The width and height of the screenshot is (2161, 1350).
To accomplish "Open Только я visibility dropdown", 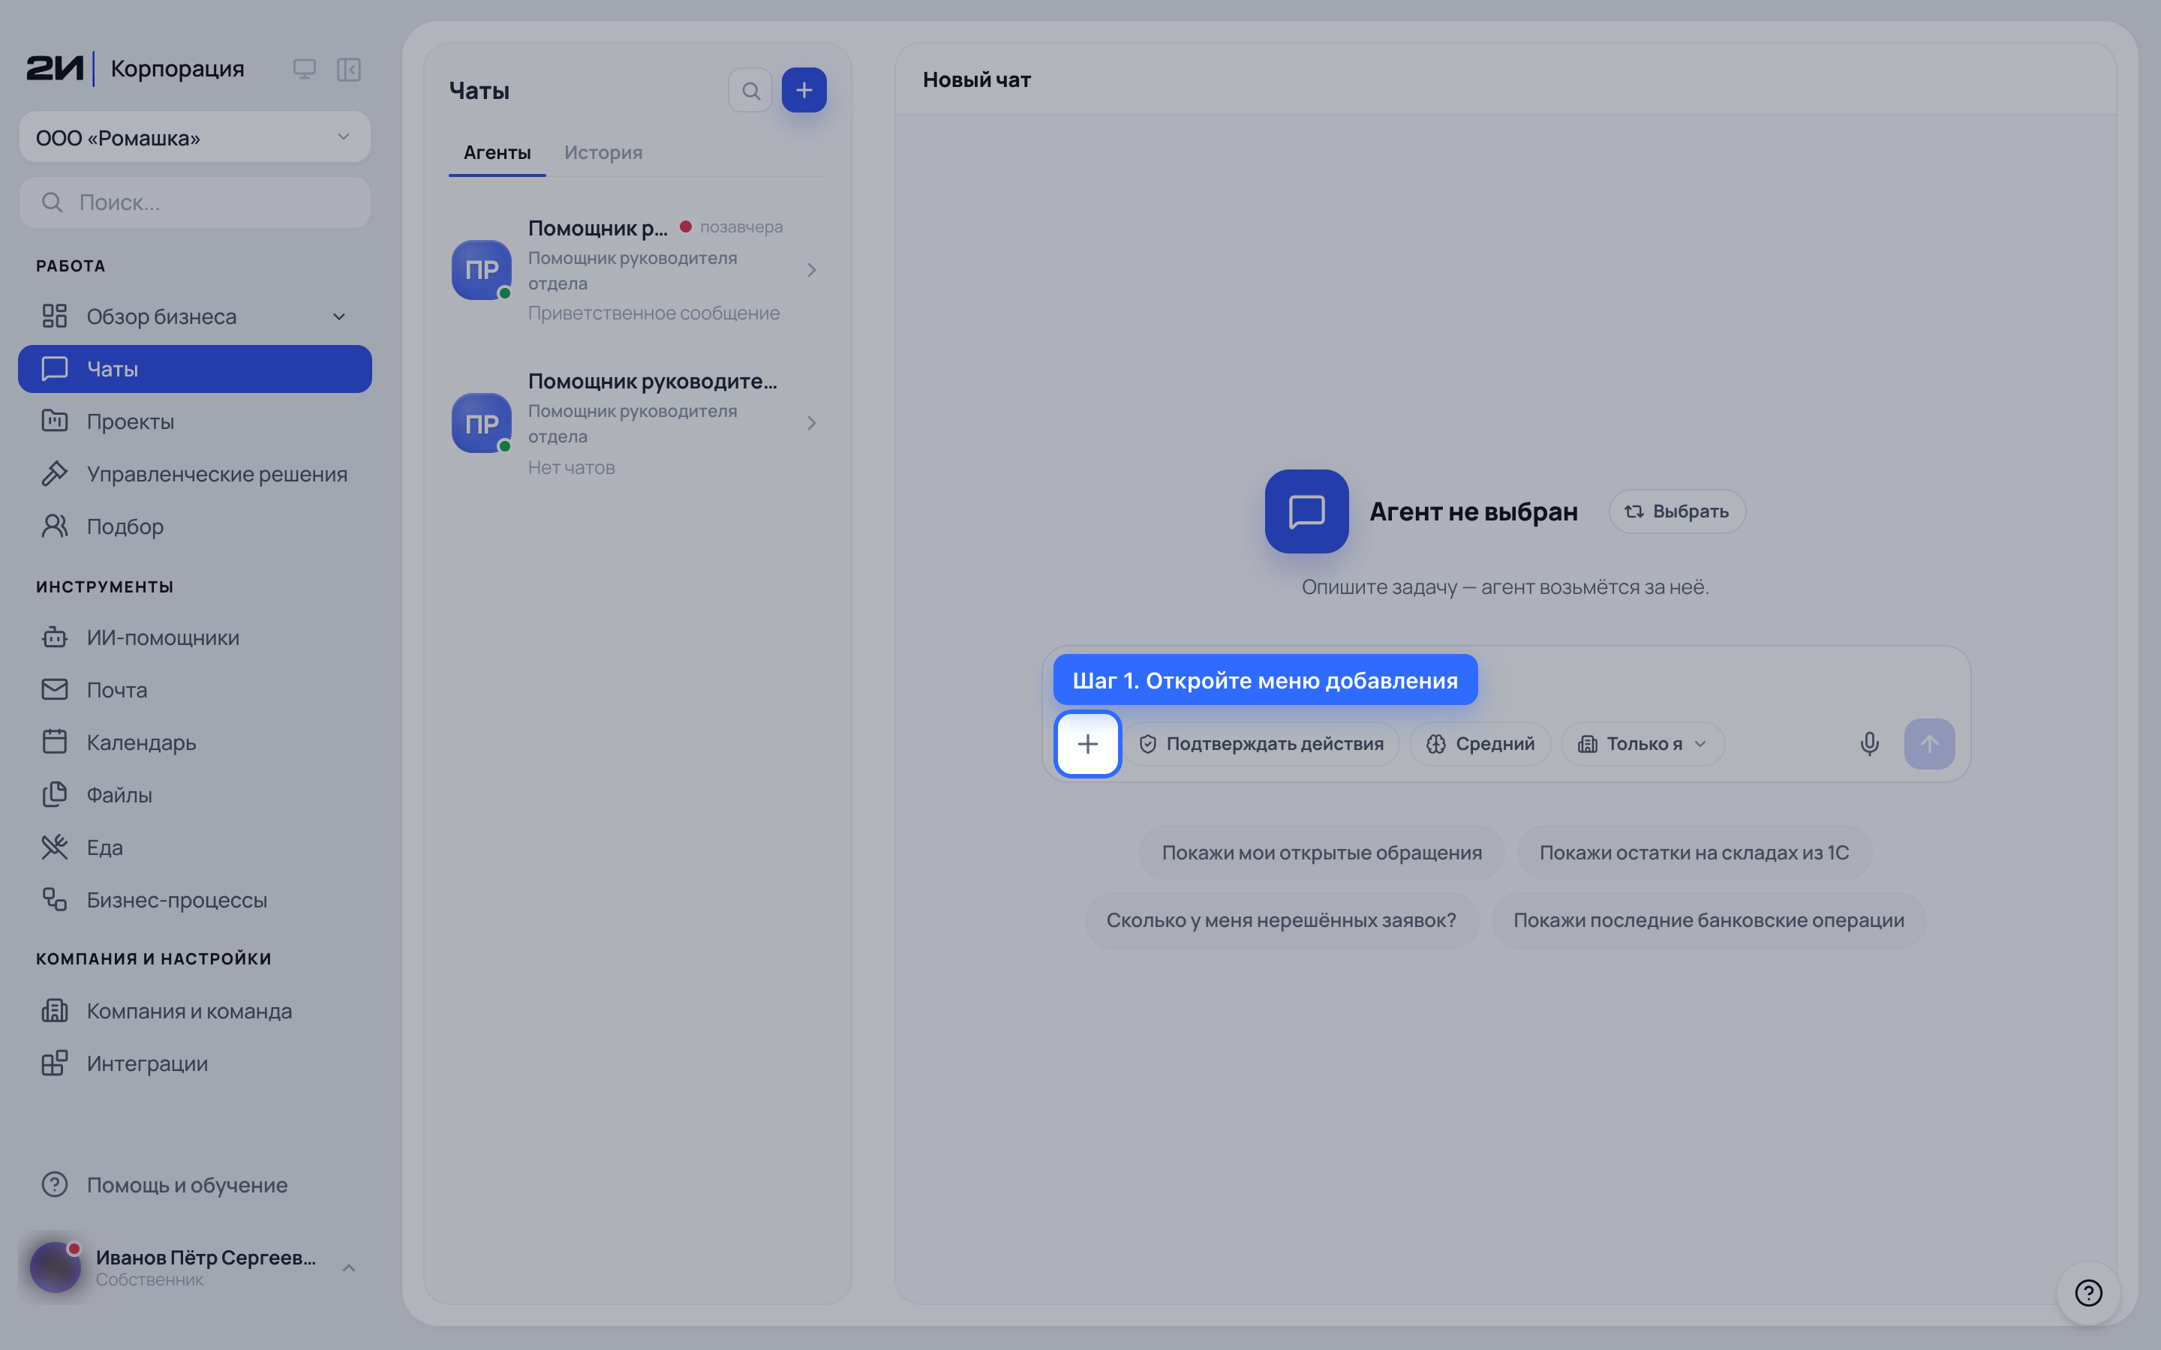I will (1643, 744).
